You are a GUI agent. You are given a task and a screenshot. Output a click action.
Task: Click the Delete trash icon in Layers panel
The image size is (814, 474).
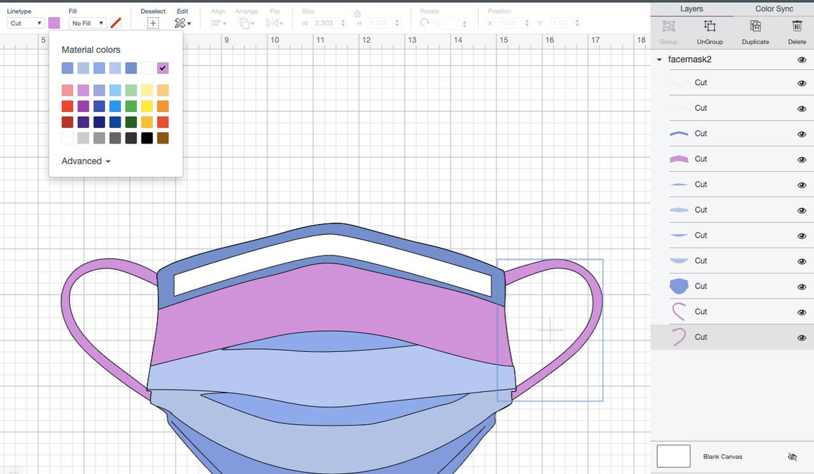click(x=797, y=26)
